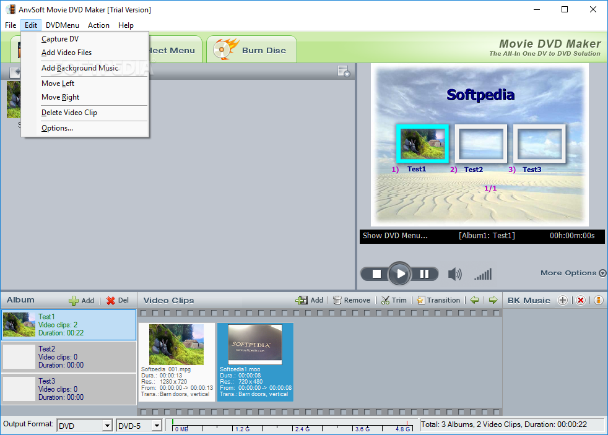
Task: Click the burning disc icon
Action: [x=225, y=50]
